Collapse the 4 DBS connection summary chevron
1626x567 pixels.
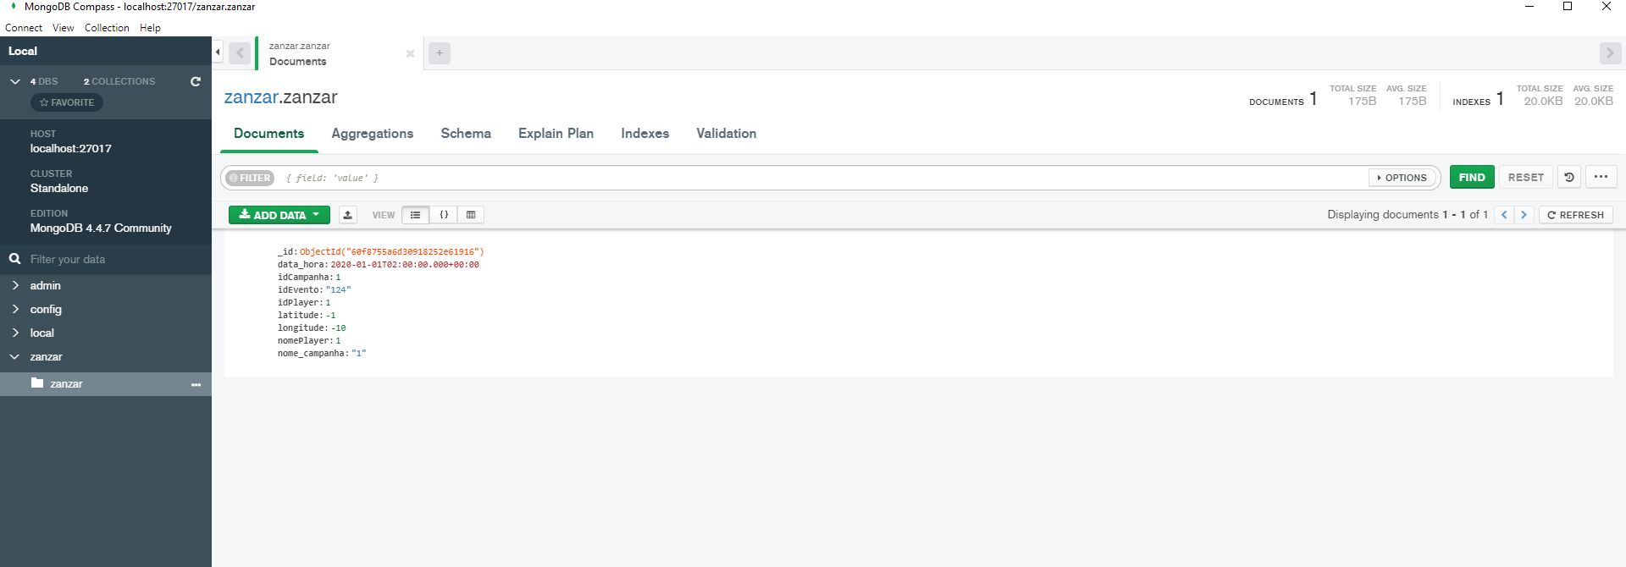pos(15,81)
